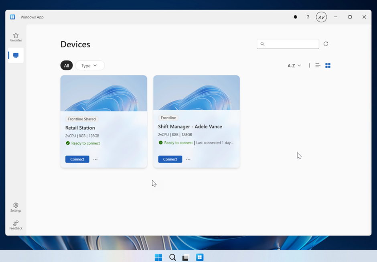Viewport: 377px width, 262px height.
Task: Click the Shift Manager - Adele Vance title
Action: [190, 126]
